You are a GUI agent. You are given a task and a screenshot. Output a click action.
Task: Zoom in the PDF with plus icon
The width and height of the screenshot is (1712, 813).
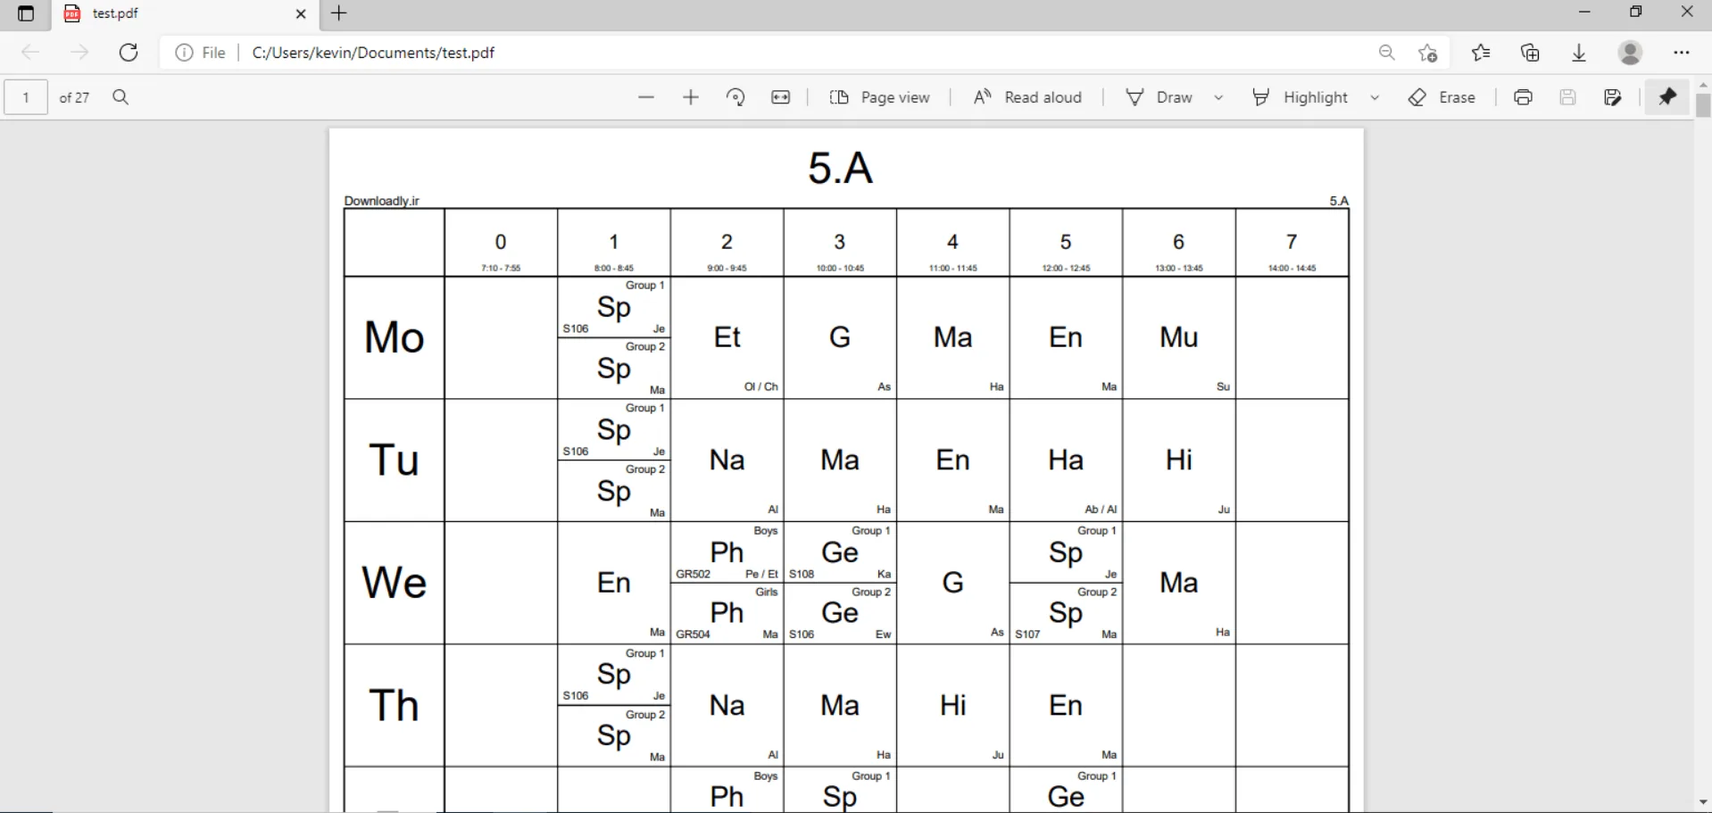[x=691, y=97]
